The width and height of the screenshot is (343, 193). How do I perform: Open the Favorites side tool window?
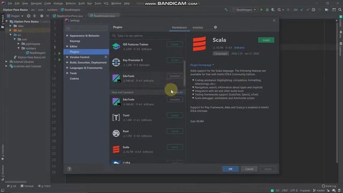tap(3, 152)
